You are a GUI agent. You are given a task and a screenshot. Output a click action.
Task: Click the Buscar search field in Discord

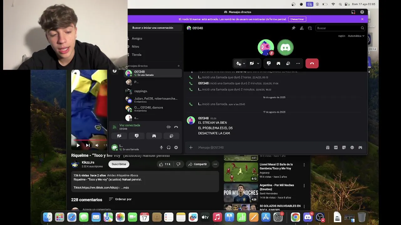[340, 28]
